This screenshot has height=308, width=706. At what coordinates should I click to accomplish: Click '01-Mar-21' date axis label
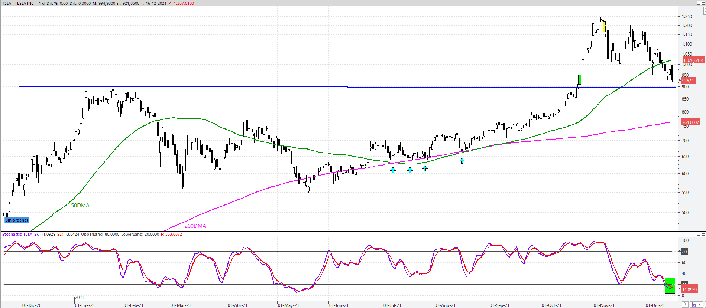pos(181,305)
